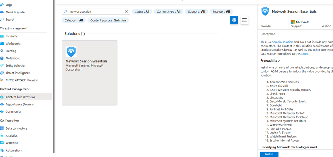Viewport: 333px width, 157px height.
Task: Click the Watchlist icon
Action: 2,143
